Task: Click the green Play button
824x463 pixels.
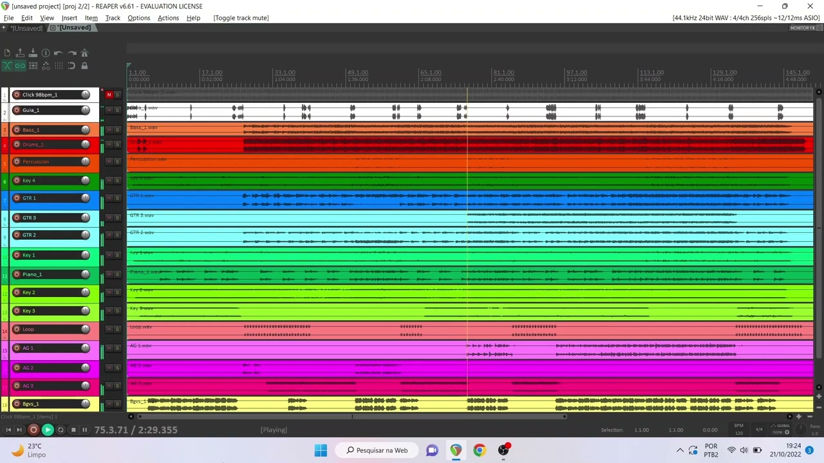Action: (48, 430)
